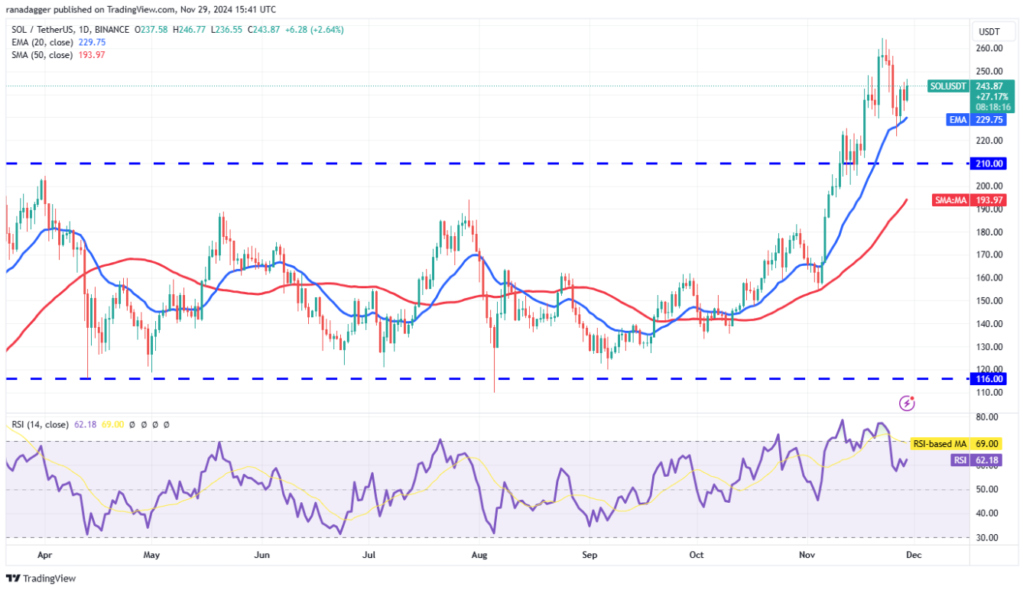Select the SOLUSDT price tag on axis
The image size is (1023, 590).
pyautogui.click(x=948, y=86)
